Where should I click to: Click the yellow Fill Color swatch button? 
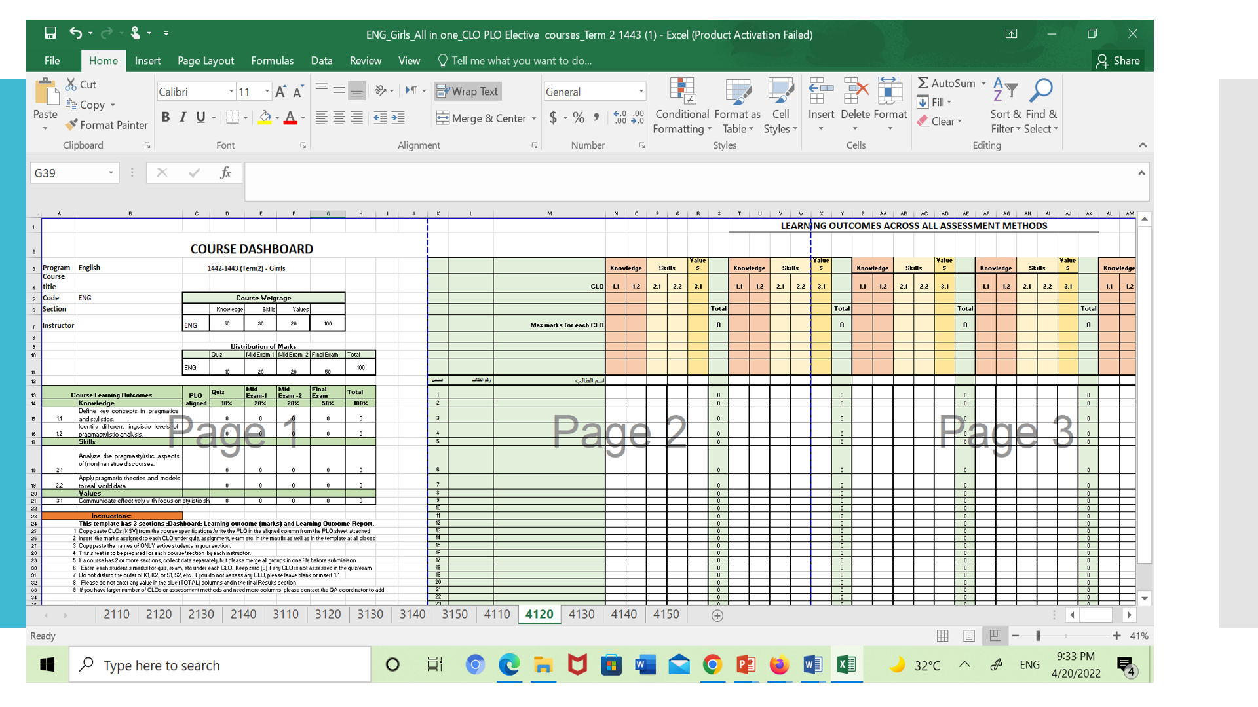pos(265,118)
